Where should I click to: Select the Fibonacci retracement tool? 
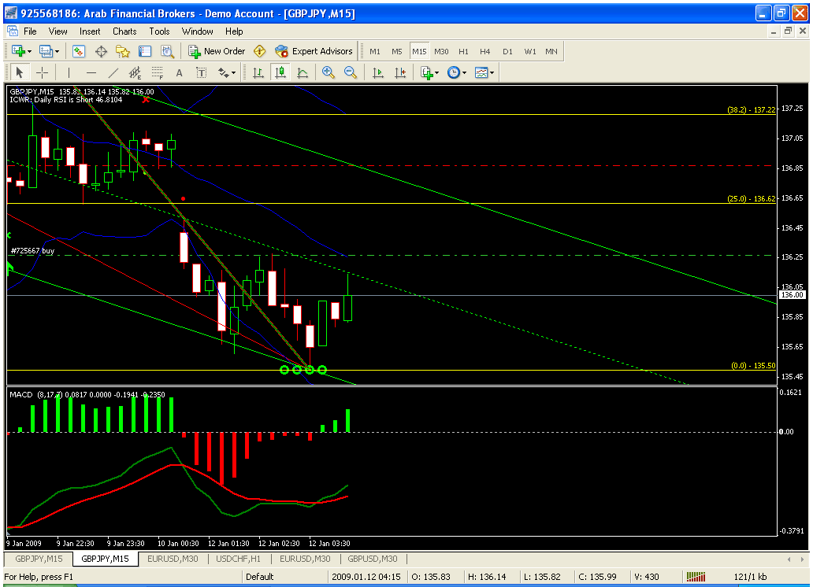[x=157, y=72]
